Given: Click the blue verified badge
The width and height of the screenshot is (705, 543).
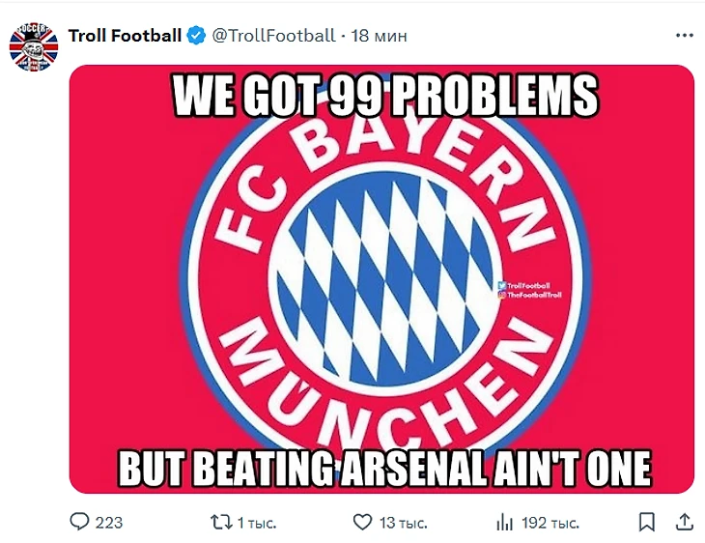Looking at the screenshot, I should (196, 36).
